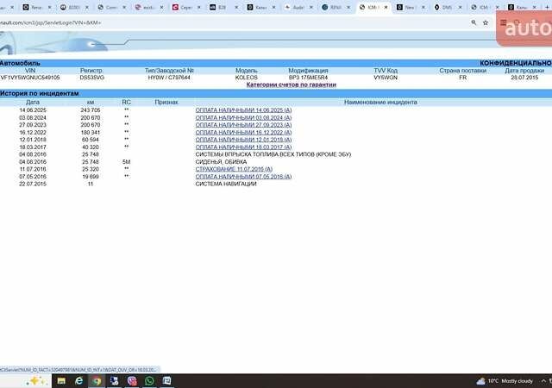
Task: Bookmark this page with the star icon
Action: click(x=486, y=22)
